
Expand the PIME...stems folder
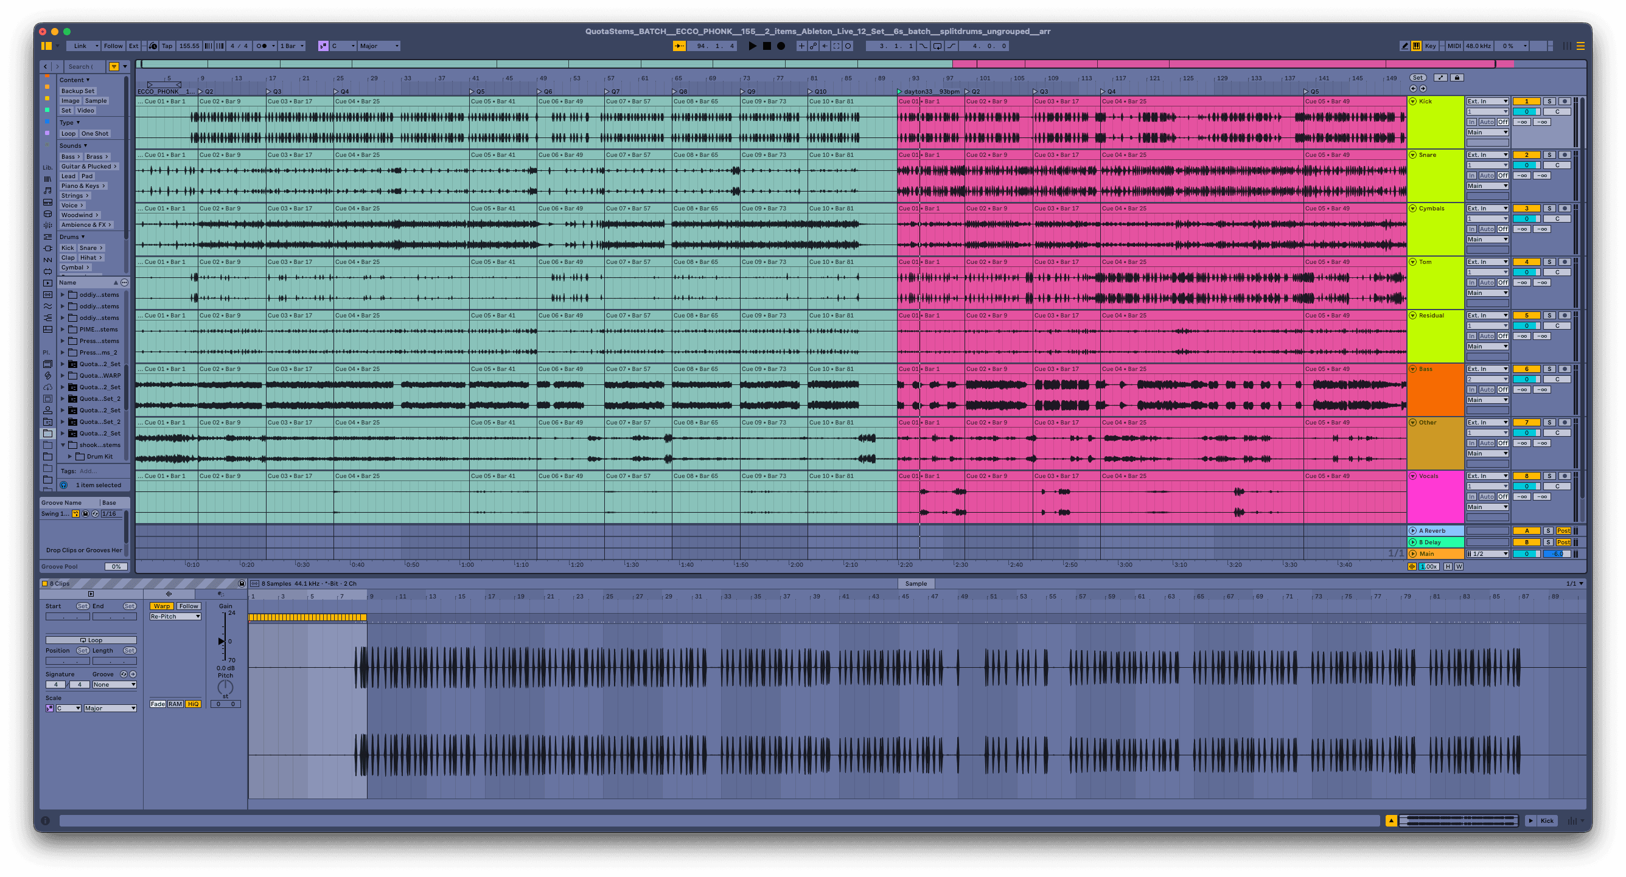point(63,330)
